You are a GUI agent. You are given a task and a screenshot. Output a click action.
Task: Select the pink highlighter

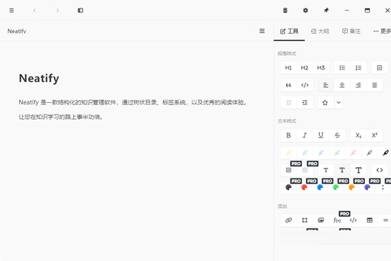pos(353,153)
